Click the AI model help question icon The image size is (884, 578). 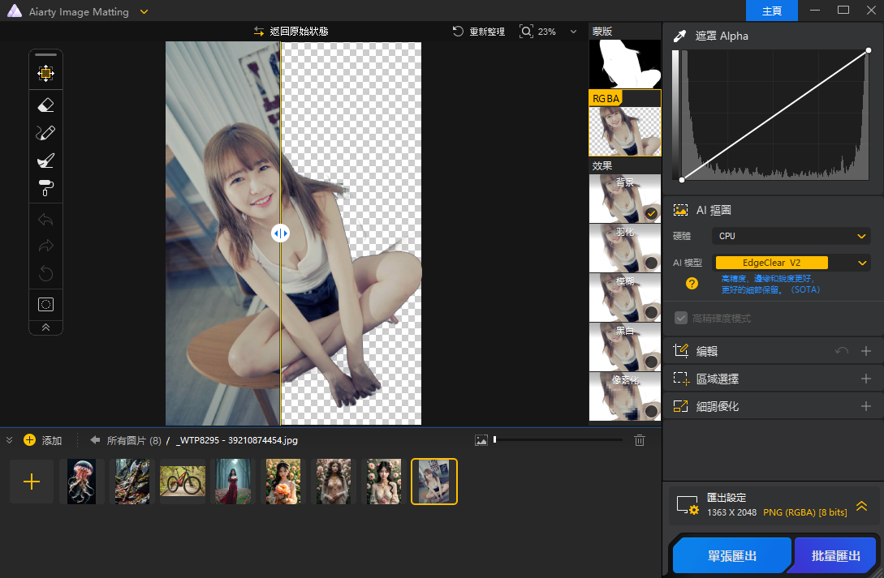pyautogui.click(x=692, y=283)
